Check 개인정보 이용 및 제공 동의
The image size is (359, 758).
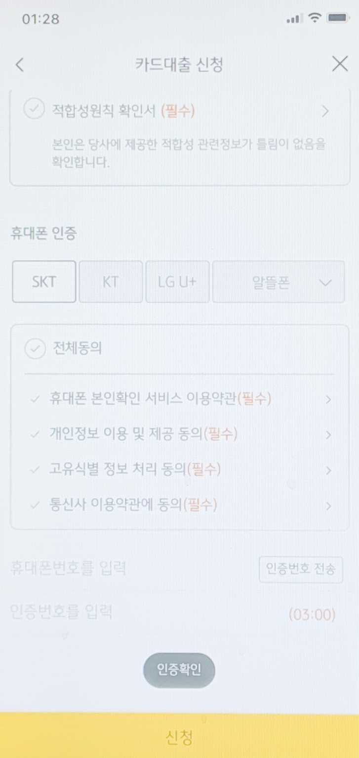click(35, 434)
